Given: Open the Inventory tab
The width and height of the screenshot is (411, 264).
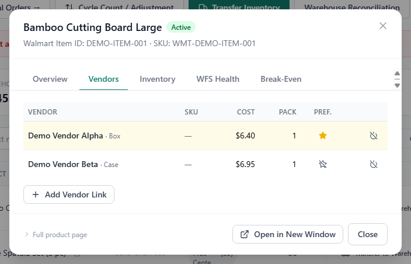Looking at the screenshot, I should pyautogui.click(x=158, y=79).
